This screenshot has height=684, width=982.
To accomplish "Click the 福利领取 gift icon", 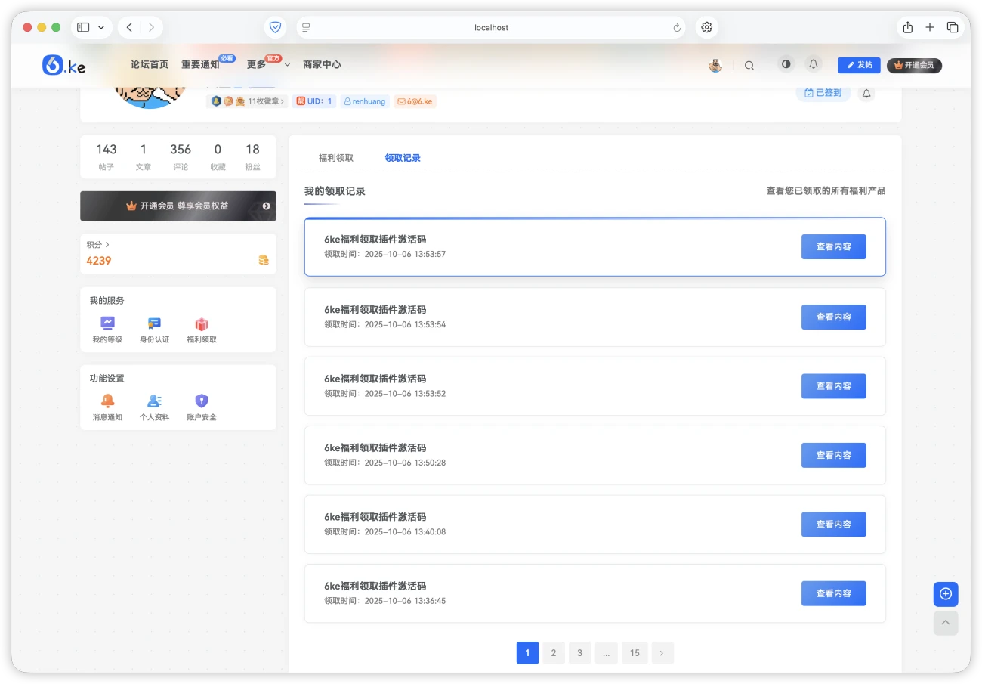I will click(202, 324).
